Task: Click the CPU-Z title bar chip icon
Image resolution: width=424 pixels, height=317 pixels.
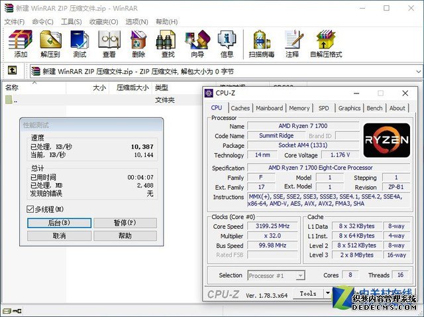Action: coord(209,93)
